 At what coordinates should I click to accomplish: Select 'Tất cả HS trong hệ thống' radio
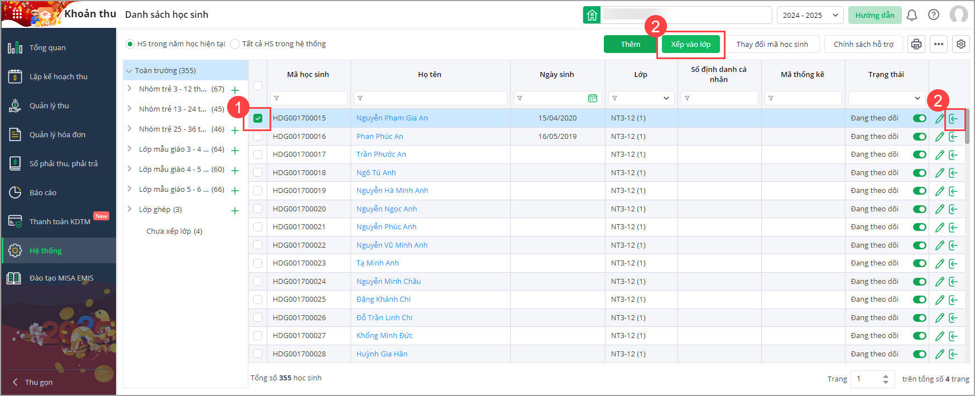click(x=235, y=44)
